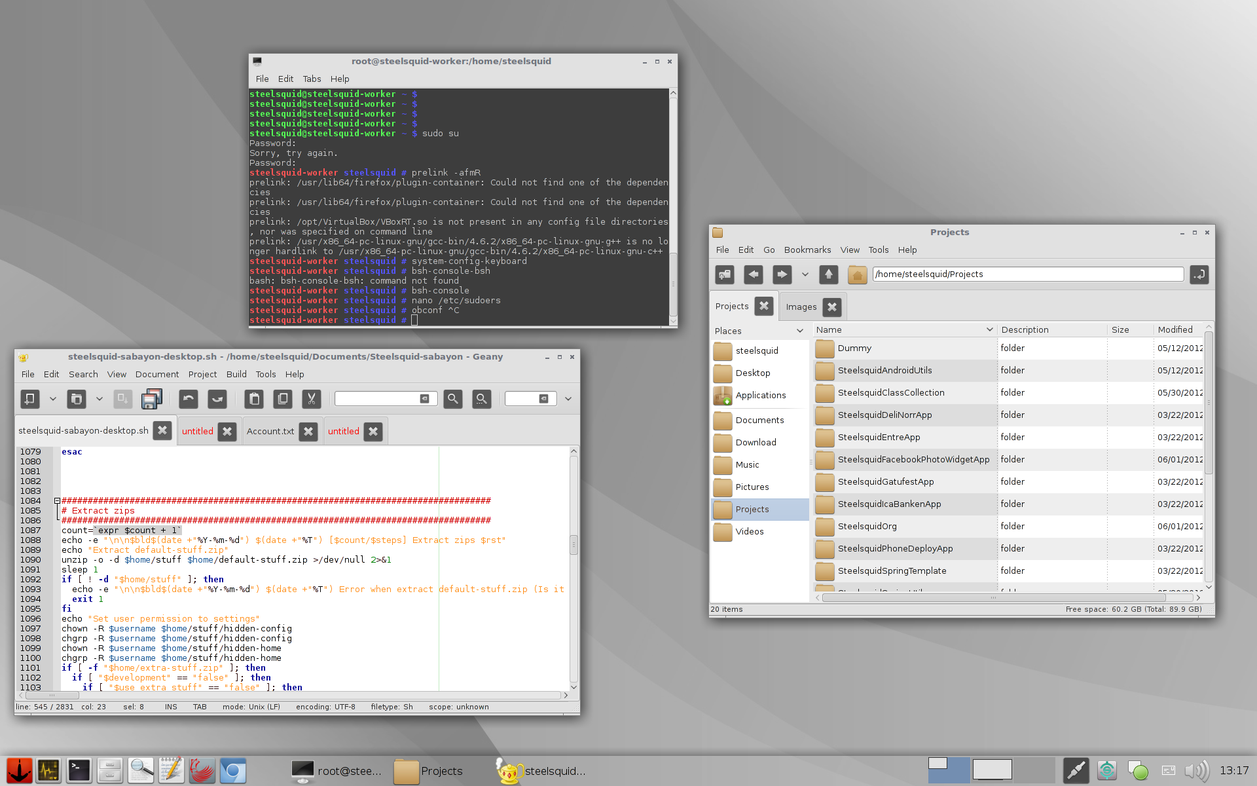This screenshot has height=786, width=1257.
Task: Go to parent folder with up arrow
Action: coord(829,274)
